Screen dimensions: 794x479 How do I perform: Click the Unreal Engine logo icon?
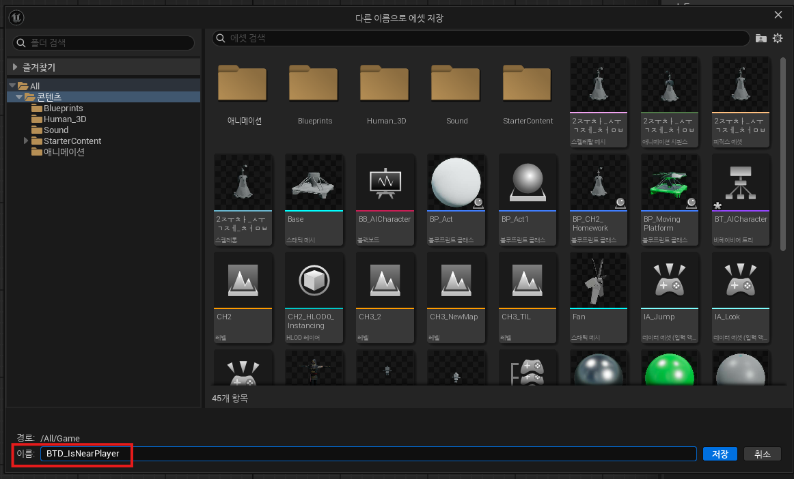coord(16,18)
